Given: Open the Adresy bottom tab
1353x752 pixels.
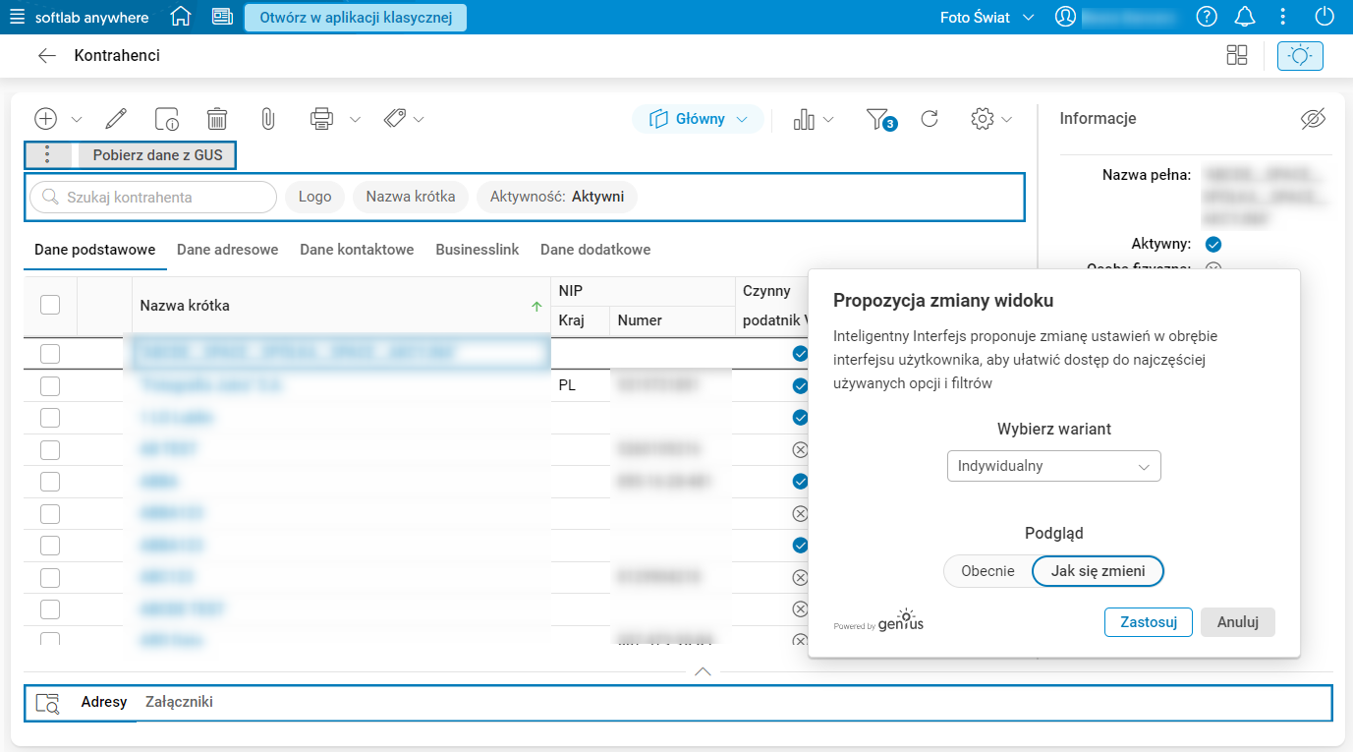Looking at the screenshot, I should [x=104, y=702].
